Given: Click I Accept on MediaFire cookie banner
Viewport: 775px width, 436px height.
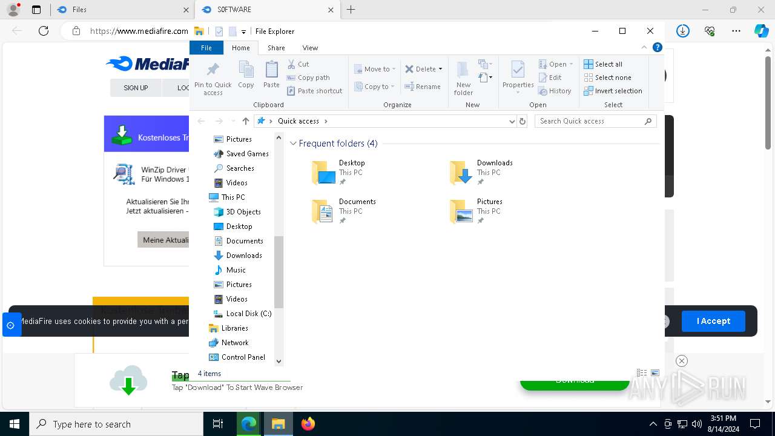Looking at the screenshot, I should pos(713,321).
